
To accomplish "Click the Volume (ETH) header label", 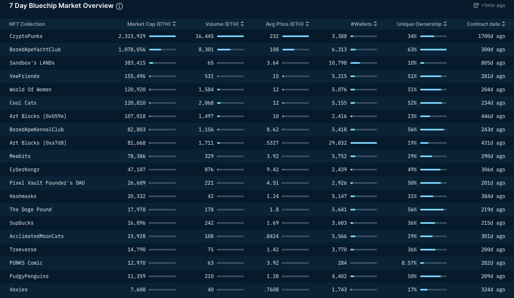I will coord(222,24).
